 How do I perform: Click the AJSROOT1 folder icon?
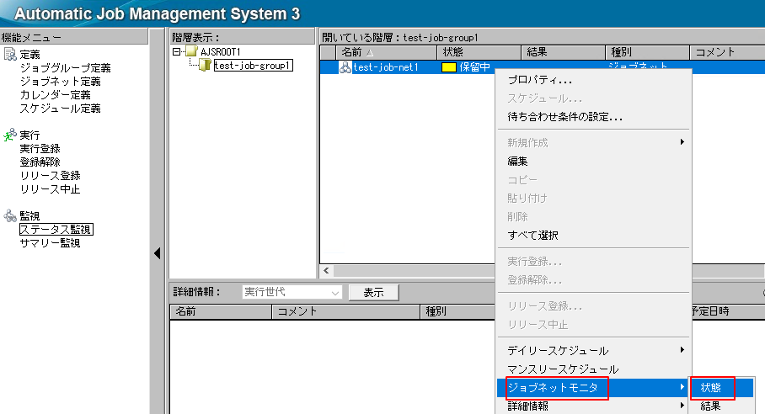tap(192, 51)
